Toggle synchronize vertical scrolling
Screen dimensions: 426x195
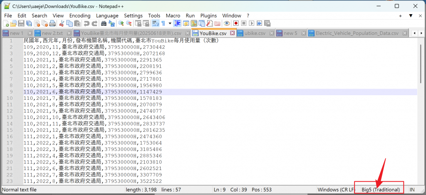point(138,23)
